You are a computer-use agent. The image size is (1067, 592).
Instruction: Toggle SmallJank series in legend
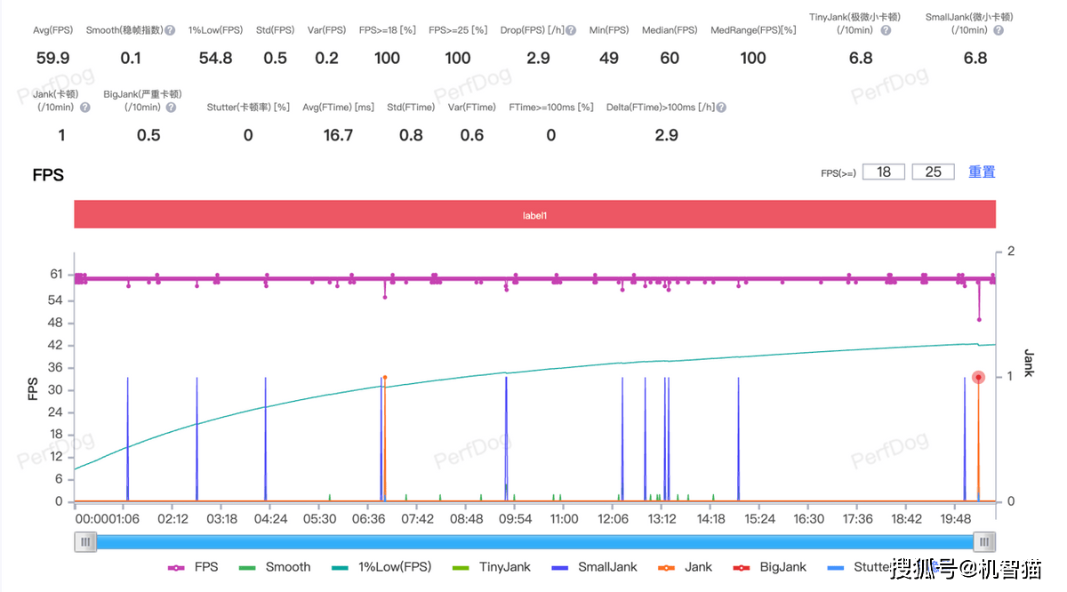point(595,567)
